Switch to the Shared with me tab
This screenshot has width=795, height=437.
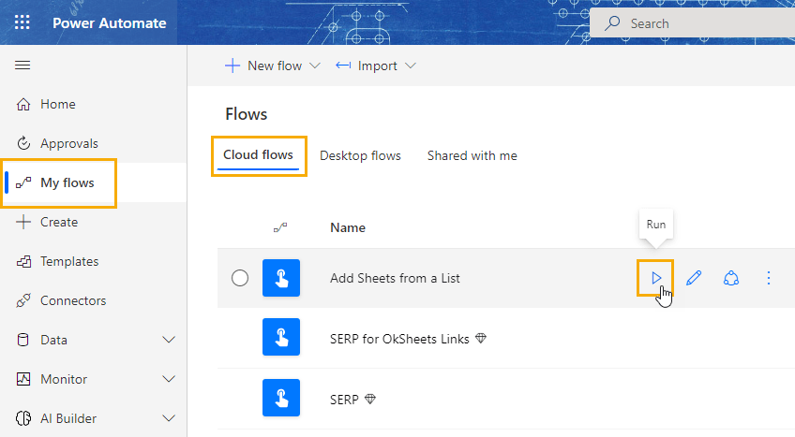[472, 155]
